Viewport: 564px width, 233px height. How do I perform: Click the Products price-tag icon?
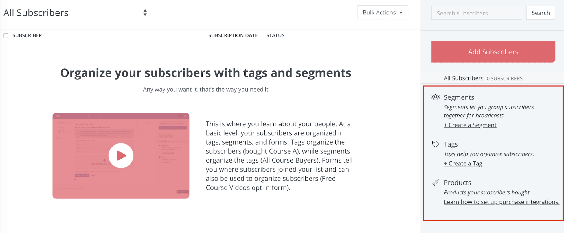[x=435, y=183]
